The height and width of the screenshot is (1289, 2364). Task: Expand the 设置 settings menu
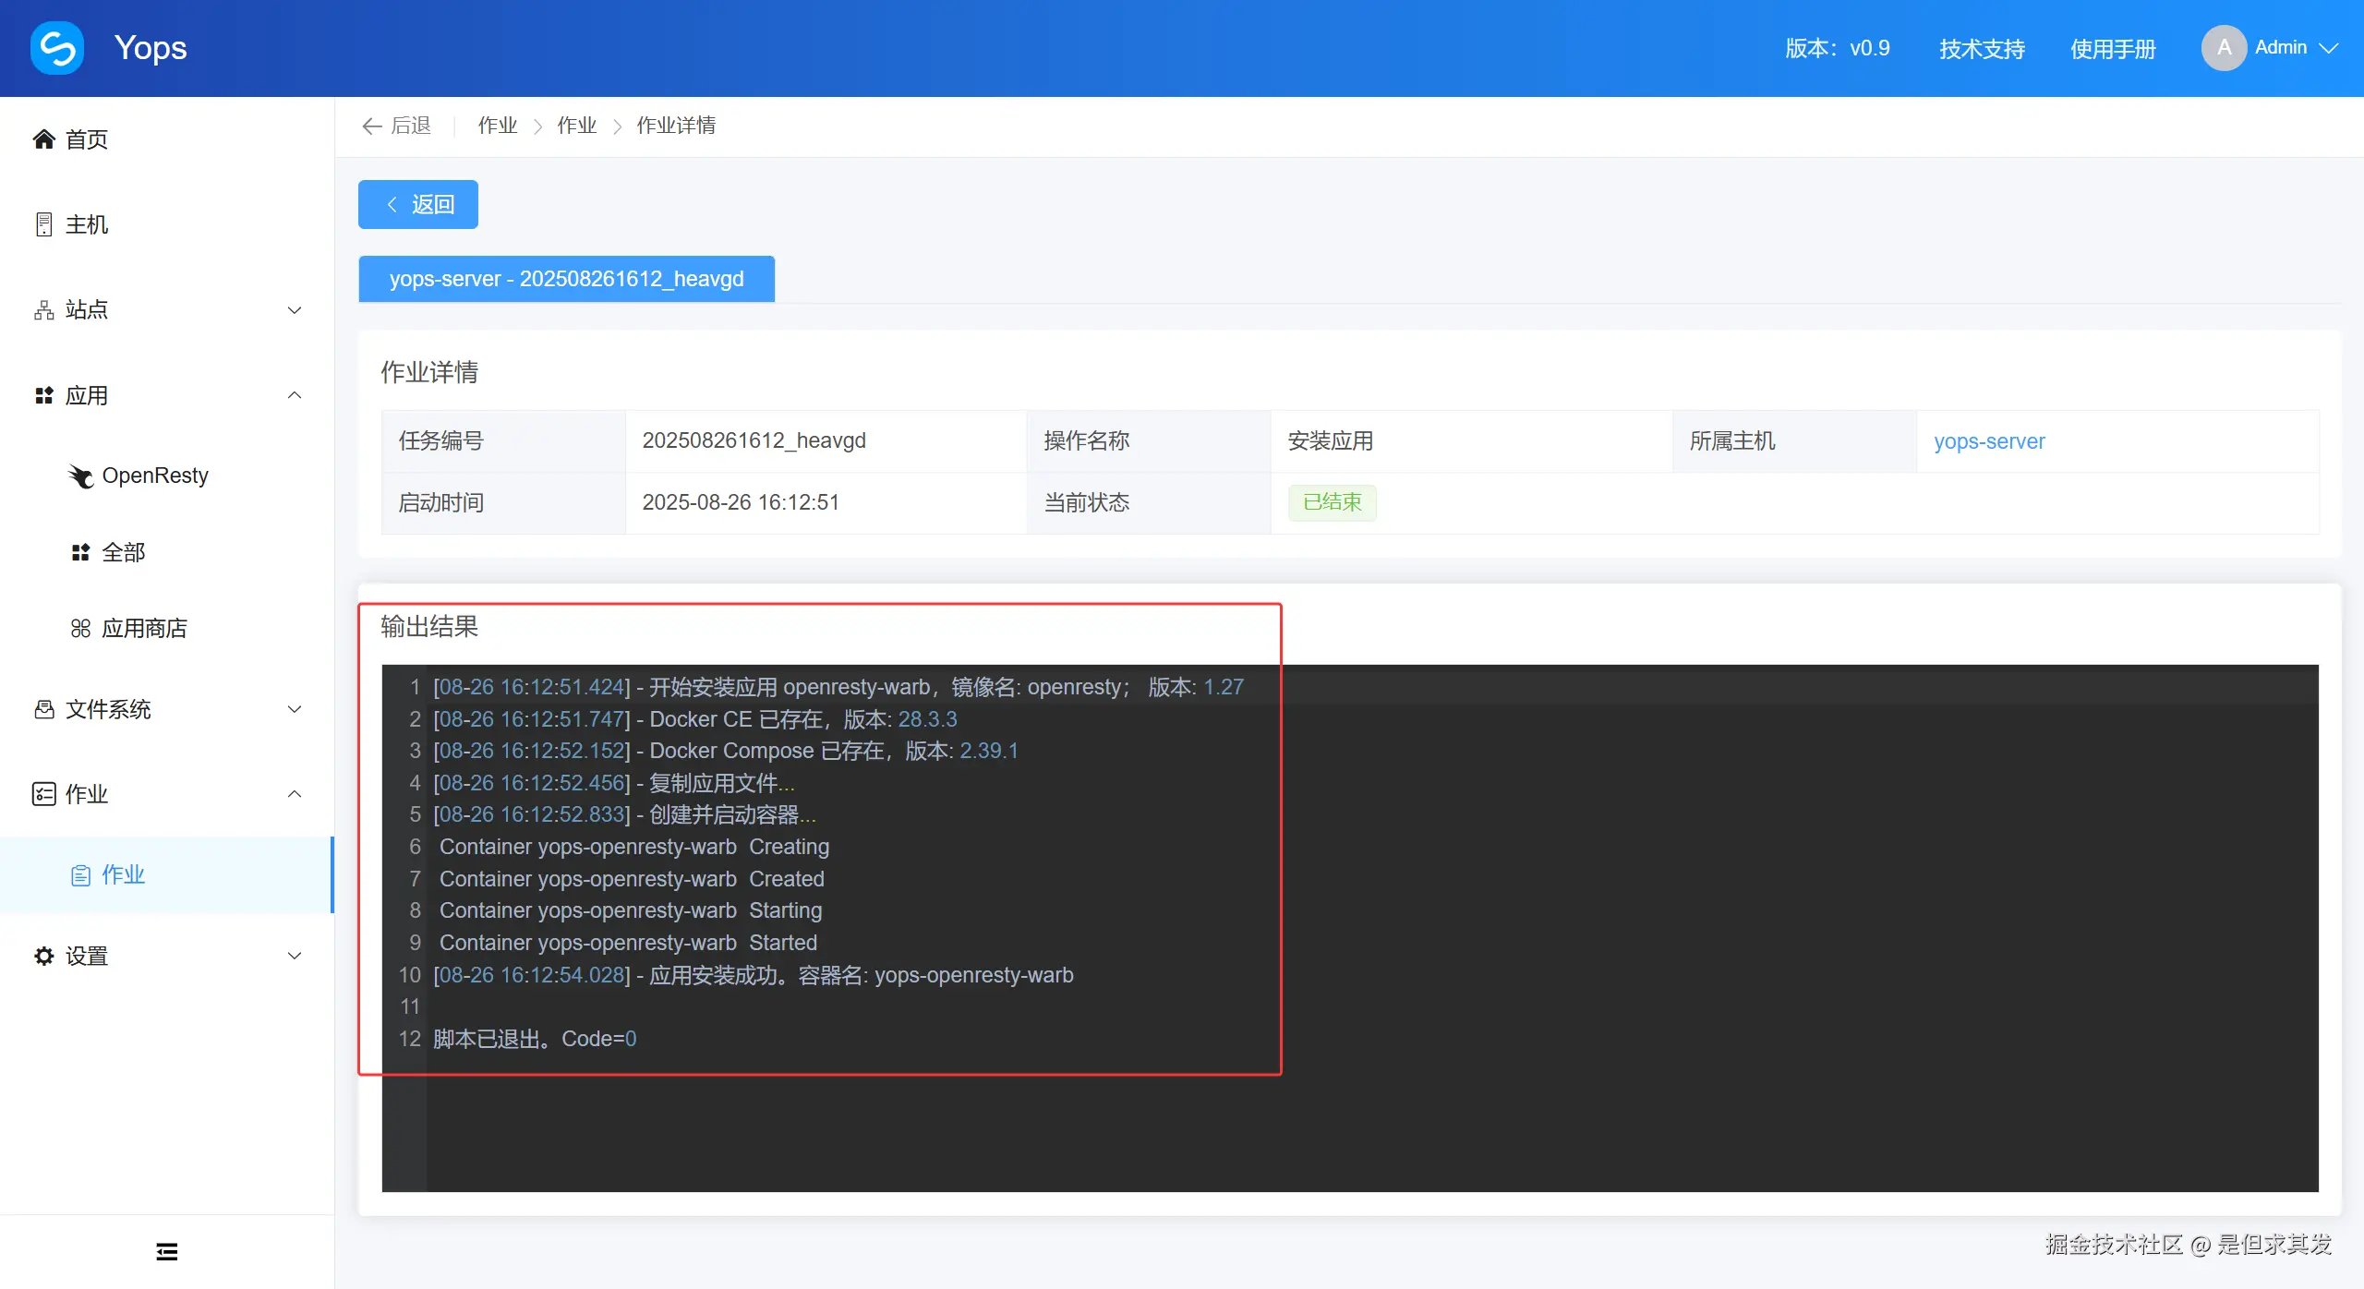295,956
